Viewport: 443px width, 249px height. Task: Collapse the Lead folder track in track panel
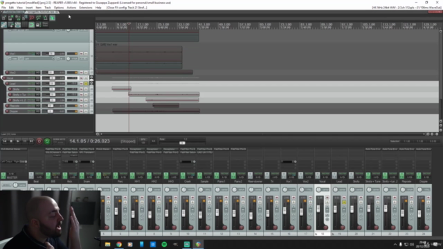(91, 83)
